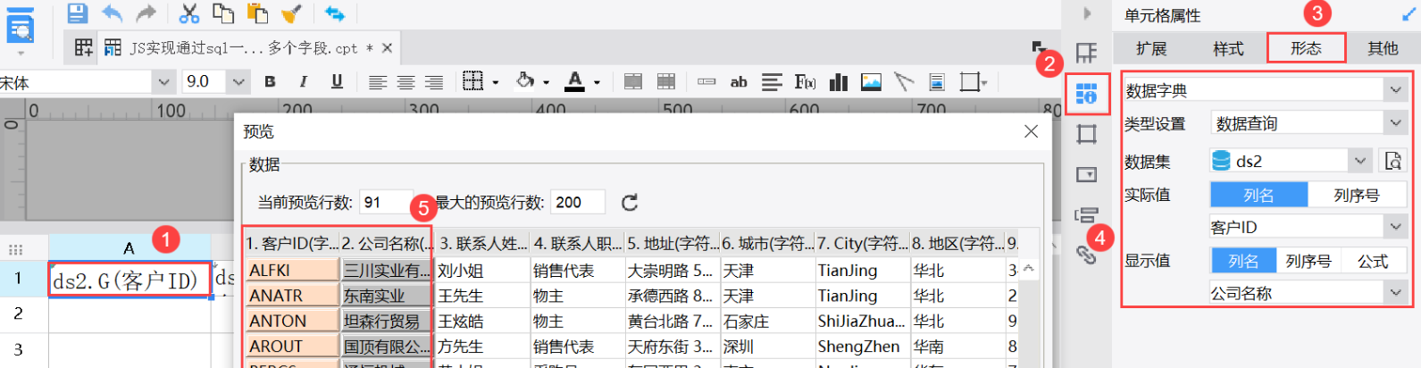1421x368 pixels.
Task: Click the add-grid icon left of file tab
Action: pos(83,47)
